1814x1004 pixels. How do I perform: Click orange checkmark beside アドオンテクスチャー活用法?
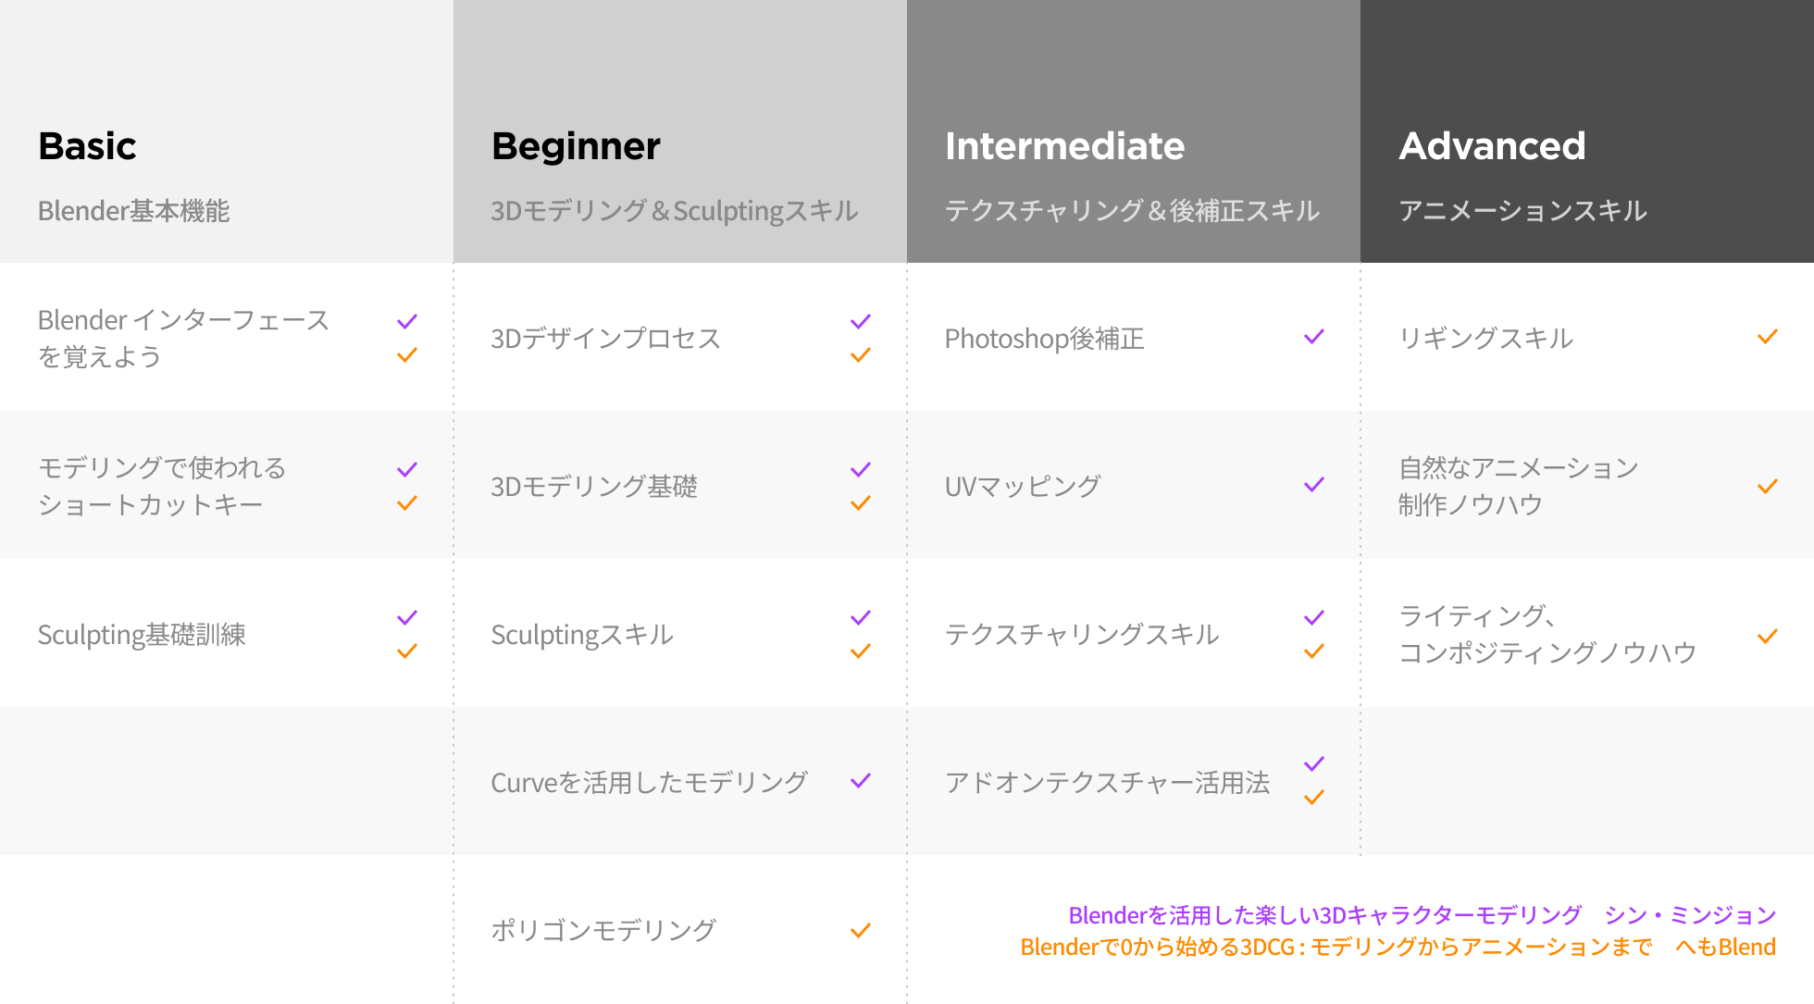pyautogui.click(x=1314, y=797)
